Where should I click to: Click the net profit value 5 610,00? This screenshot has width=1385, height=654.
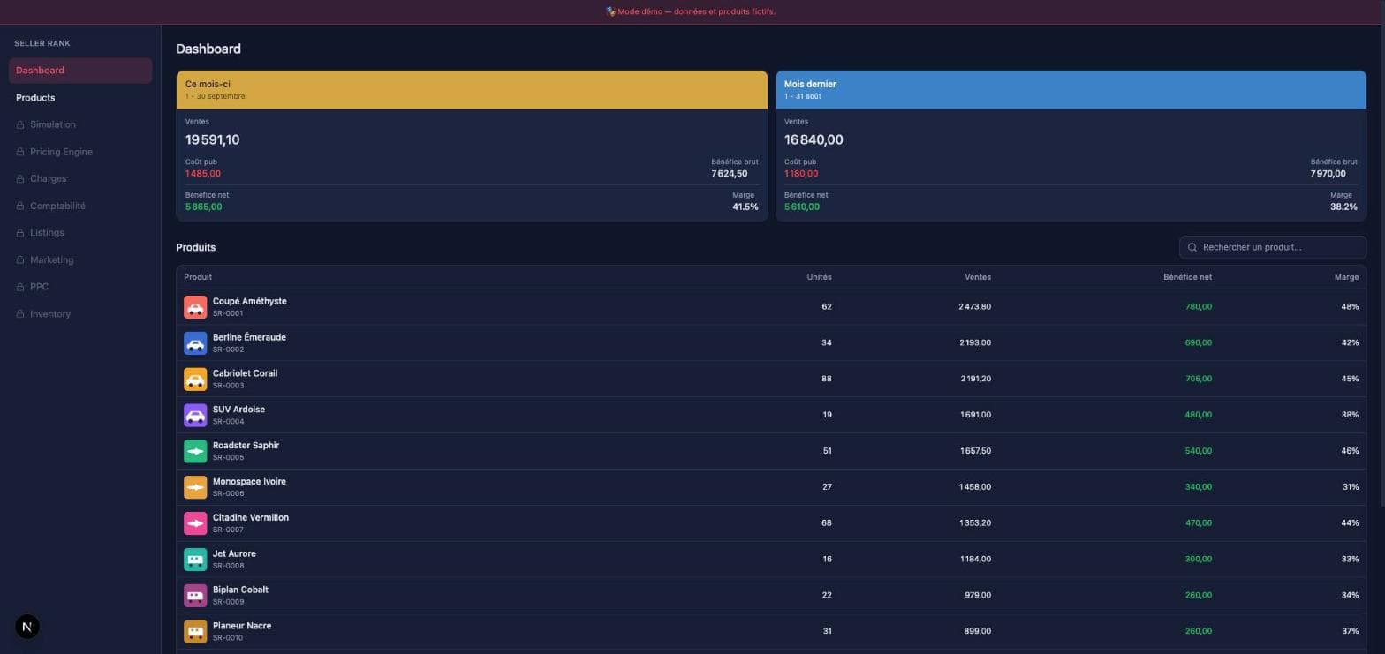[x=802, y=207]
